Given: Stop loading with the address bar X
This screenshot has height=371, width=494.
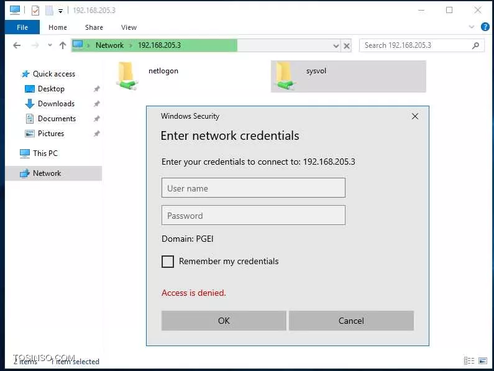Looking at the screenshot, I should tap(347, 46).
